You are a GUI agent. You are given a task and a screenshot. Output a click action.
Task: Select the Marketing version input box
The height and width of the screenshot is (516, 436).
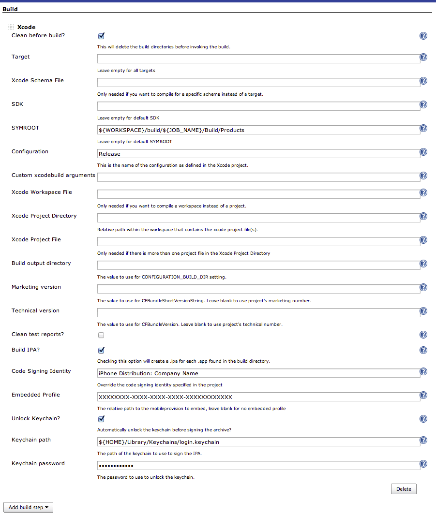click(x=258, y=289)
